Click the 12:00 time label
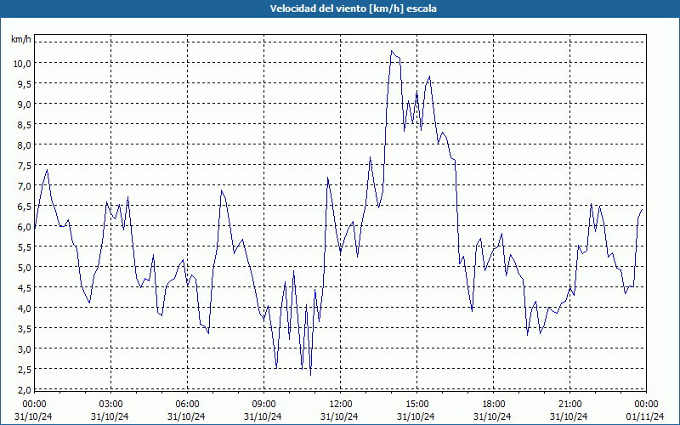The width and height of the screenshot is (680, 425). 340,405
